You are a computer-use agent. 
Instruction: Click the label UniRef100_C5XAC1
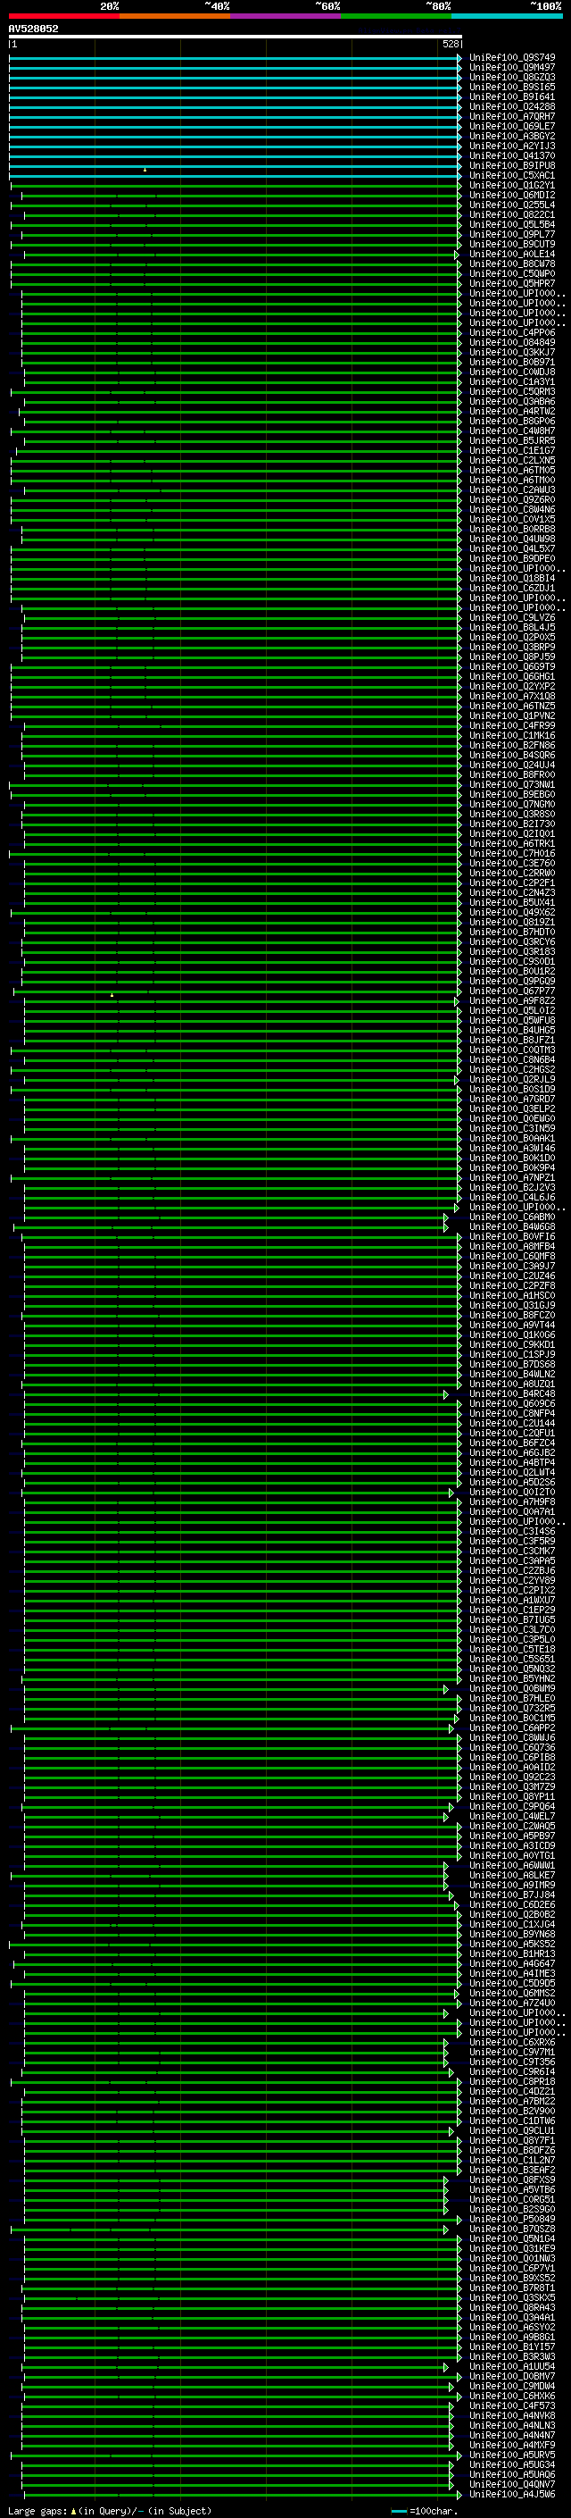[512, 176]
